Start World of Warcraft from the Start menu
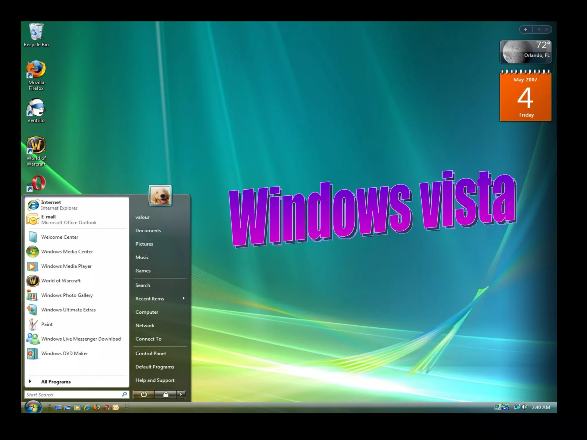587x440 pixels. pyautogui.click(x=77, y=281)
